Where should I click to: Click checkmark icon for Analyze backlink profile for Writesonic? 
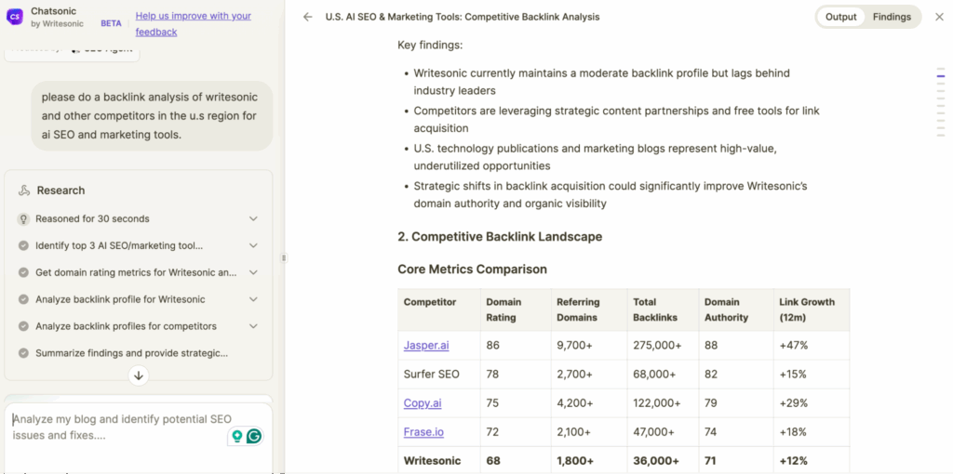[23, 299]
